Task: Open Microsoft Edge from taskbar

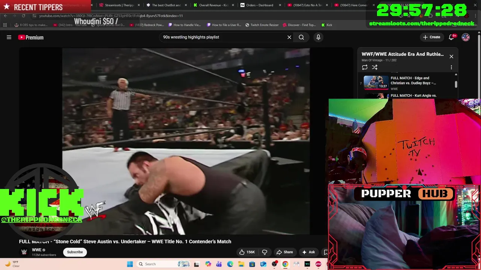Action: point(230,264)
